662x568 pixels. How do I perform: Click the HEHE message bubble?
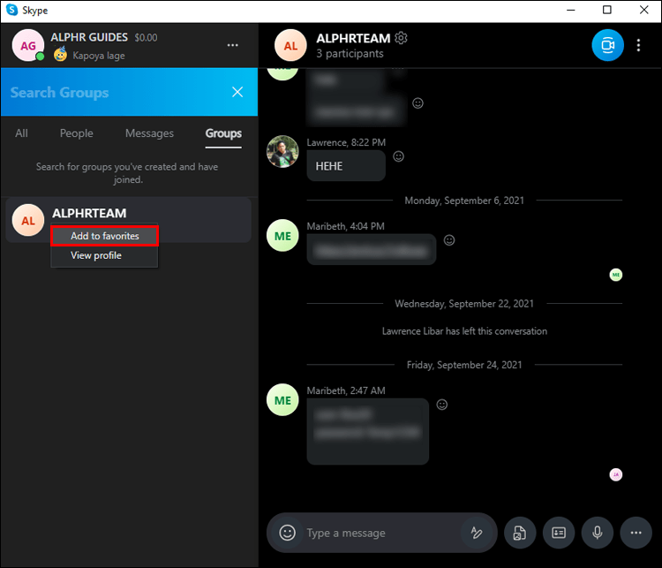346,166
